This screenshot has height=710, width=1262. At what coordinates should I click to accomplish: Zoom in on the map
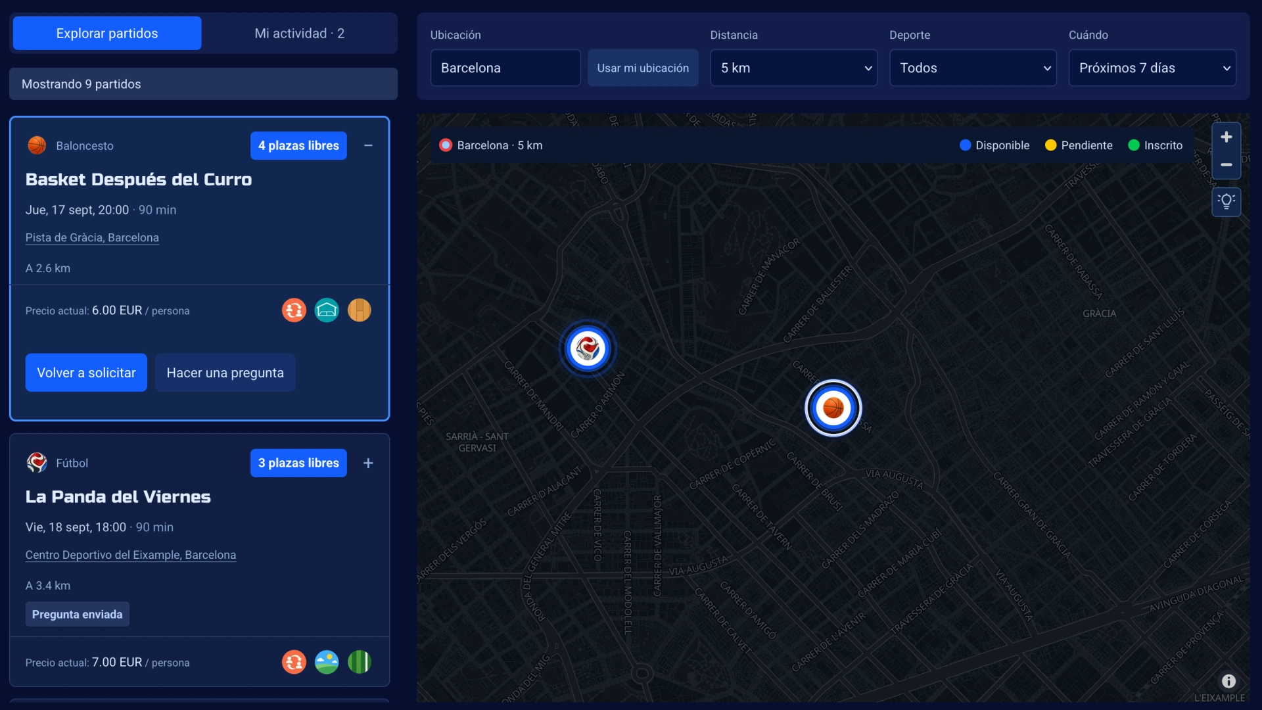click(x=1226, y=137)
